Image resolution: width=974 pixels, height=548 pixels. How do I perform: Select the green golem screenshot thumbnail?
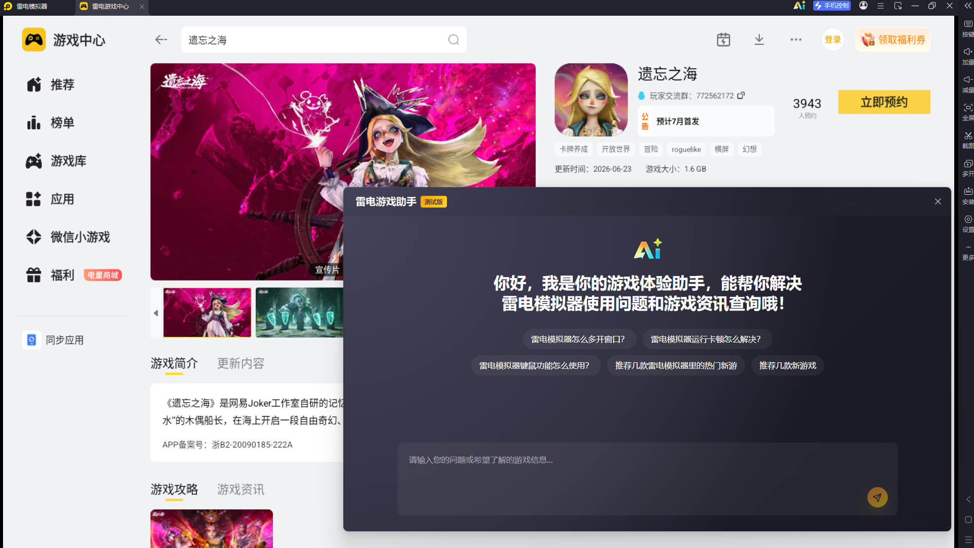pyautogui.click(x=299, y=313)
